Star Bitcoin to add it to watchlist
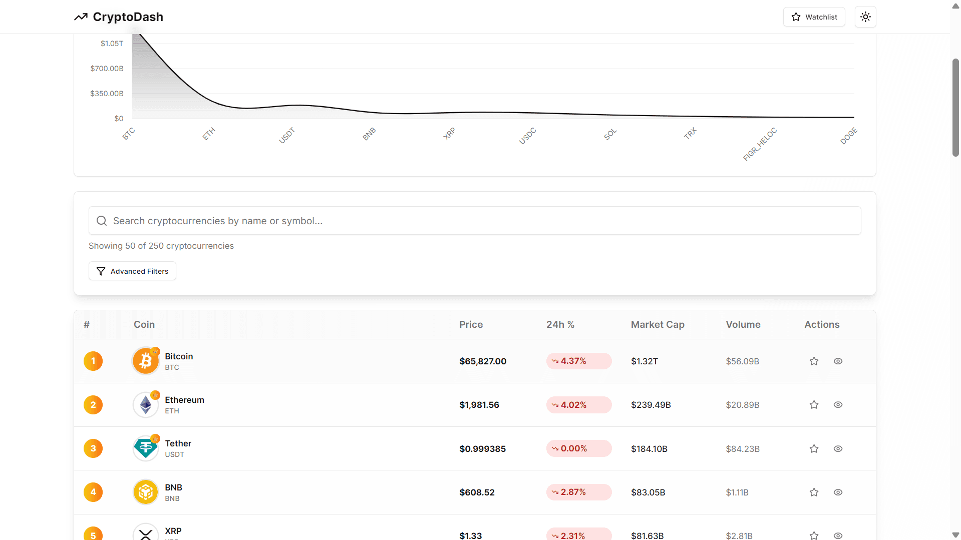This screenshot has height=540, width=961. point(813,360)
